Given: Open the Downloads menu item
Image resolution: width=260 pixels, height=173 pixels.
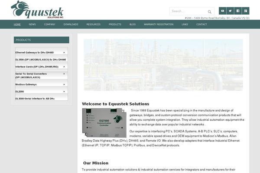Looking at the screenshot, I should pos(71,24).
